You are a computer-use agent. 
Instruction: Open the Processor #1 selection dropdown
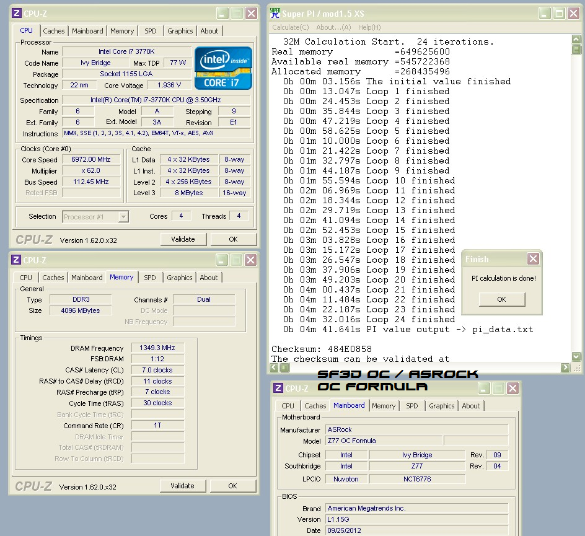(123, 217)
